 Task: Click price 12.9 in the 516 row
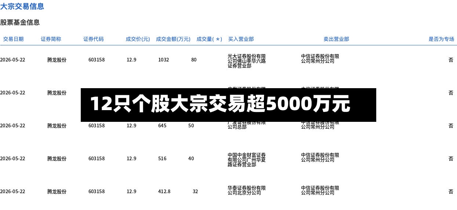click(x=131, y=158)
